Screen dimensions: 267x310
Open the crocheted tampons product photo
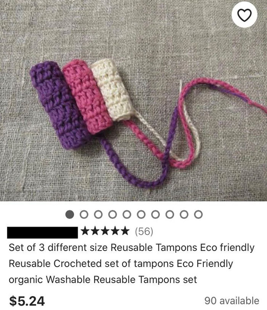tap(133, 101)
